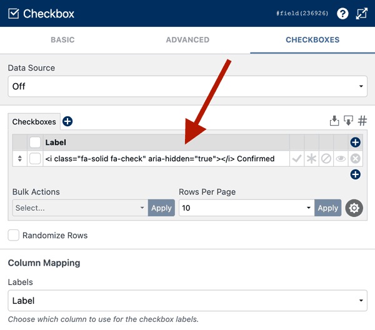
Task: Delete the Confirmed row with the X icon
Action: click(x=356, y=159)
